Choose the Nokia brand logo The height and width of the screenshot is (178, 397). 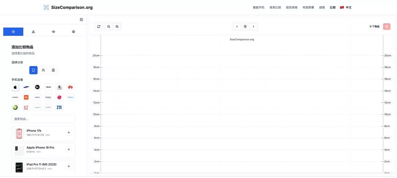37,97
